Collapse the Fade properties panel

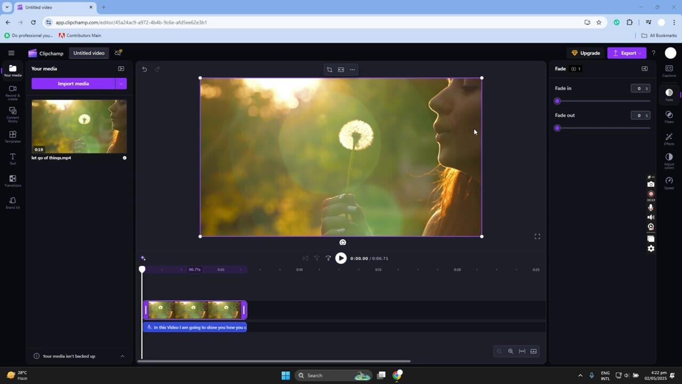[644, 69]
